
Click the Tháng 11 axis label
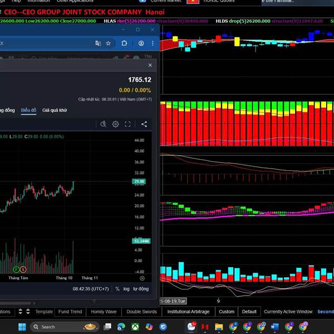tap(90, 278)
